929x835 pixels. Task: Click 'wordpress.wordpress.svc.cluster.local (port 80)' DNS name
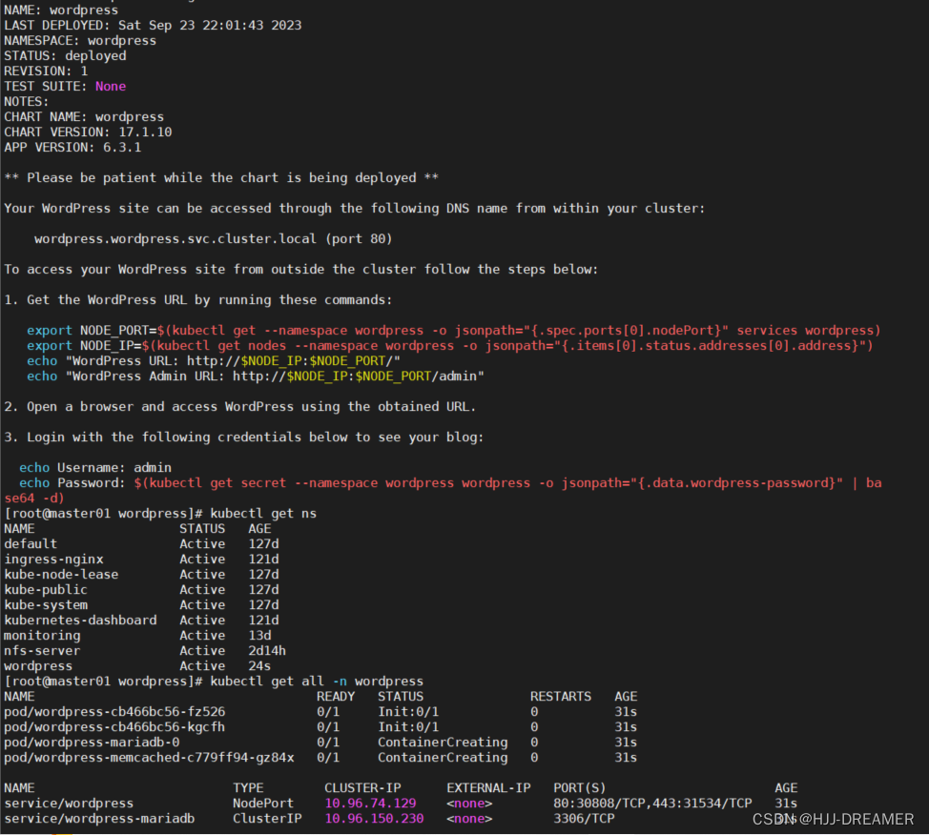pyautogui.click(x=214, y=239)
